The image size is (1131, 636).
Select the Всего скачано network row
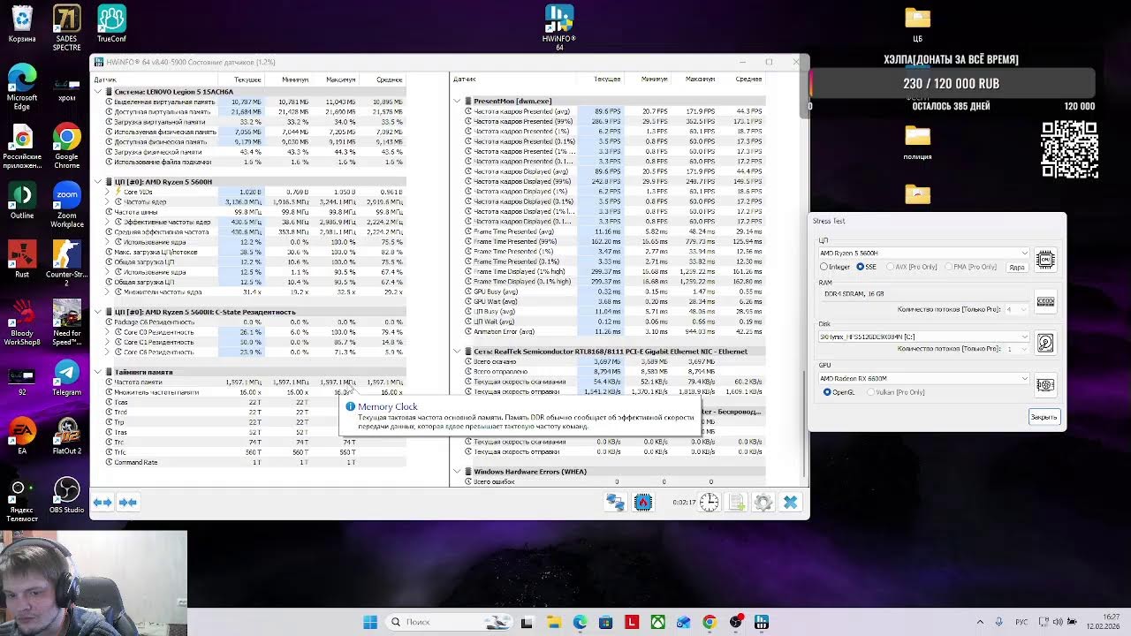[609, 362]
